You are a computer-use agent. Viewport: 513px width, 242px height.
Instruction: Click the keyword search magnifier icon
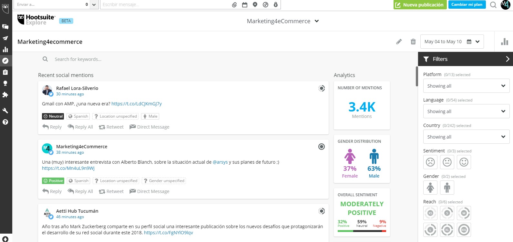pyautogui.click(x=45, y=59)
